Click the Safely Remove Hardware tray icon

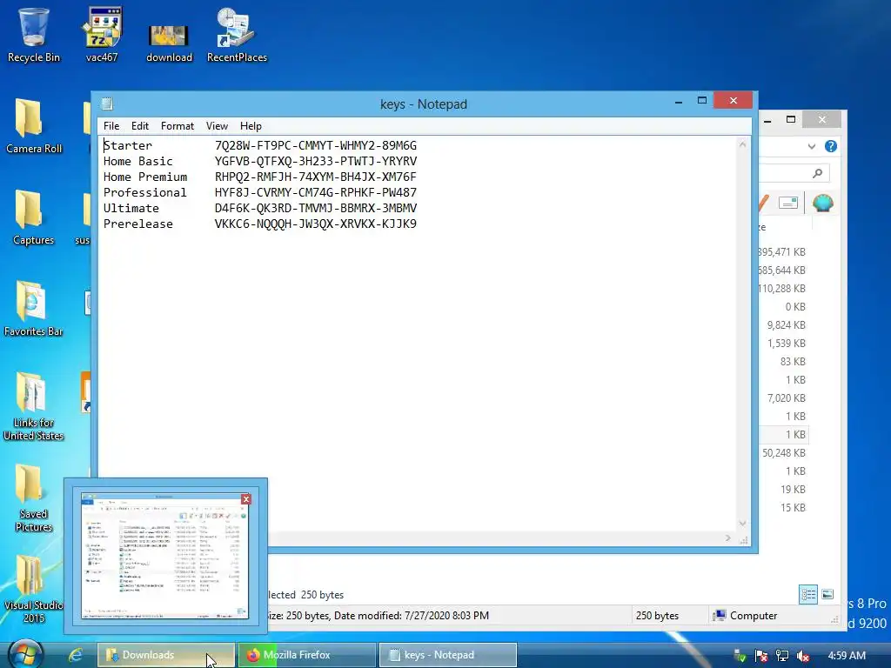point(740,656)
